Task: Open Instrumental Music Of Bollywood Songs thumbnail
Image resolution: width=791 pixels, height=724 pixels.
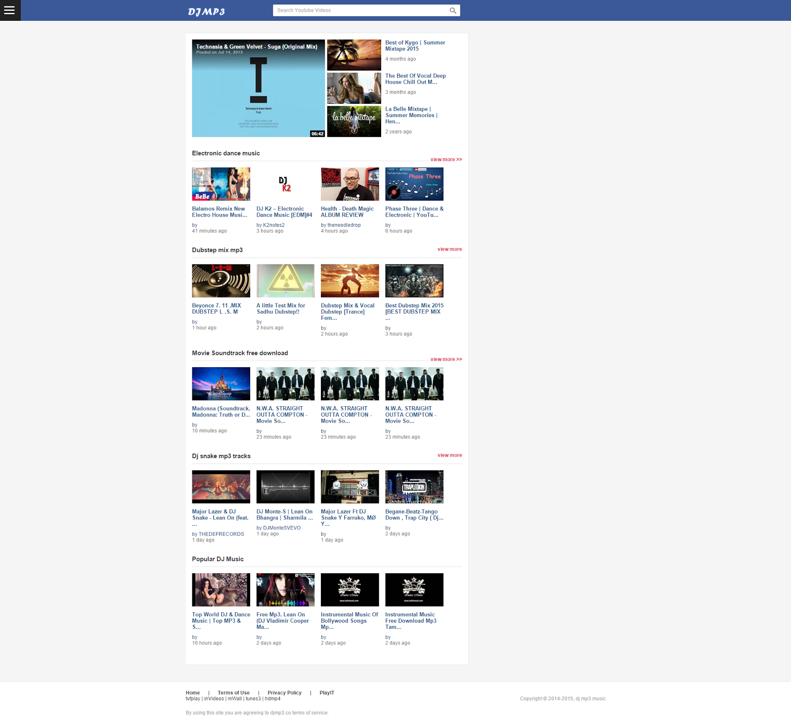Action: tap(350, 590)
